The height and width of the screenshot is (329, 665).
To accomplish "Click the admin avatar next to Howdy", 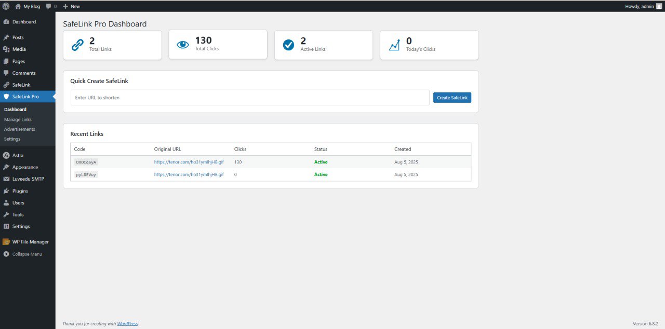I will pyautogui.click(x=659, y=6).
